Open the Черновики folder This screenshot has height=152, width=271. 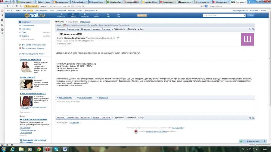[26, 29]
